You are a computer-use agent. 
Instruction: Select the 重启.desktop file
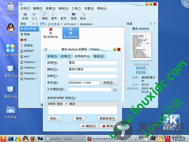[x=71, y=33]
